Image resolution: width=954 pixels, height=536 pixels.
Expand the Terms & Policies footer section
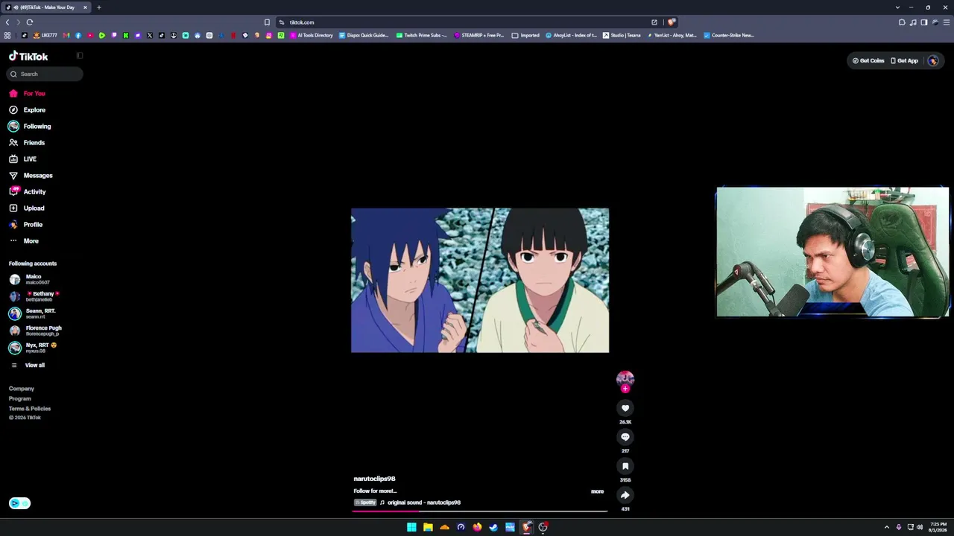[x=30, y=409]
